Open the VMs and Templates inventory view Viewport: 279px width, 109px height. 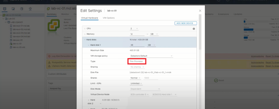[x=13, y=9]
